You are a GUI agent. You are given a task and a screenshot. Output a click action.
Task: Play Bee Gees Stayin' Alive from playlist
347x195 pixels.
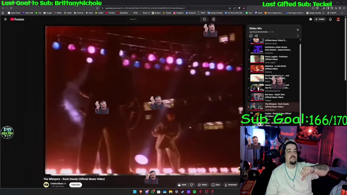coord(274,97)
